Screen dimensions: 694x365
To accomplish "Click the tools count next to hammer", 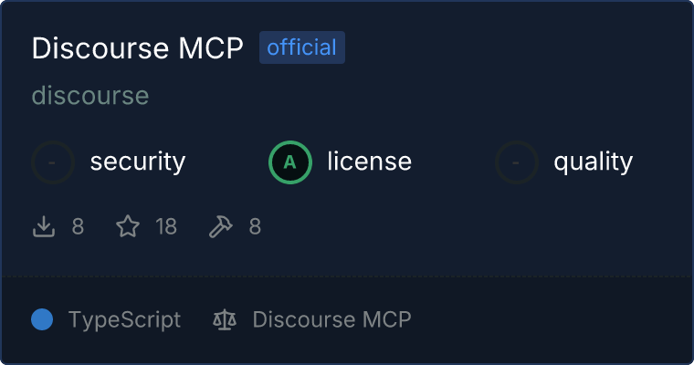I will (255, 227).
